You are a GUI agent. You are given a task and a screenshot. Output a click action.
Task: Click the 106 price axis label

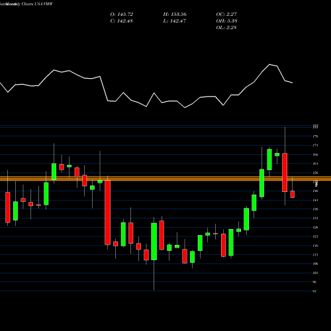pos(315,263)
